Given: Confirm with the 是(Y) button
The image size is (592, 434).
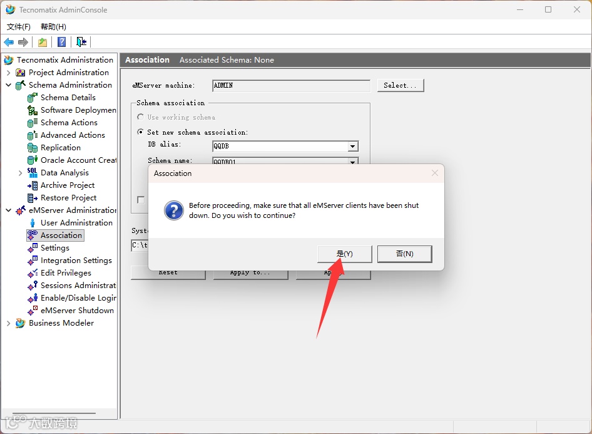Looking at the screenshot, I should pos(345,254).
